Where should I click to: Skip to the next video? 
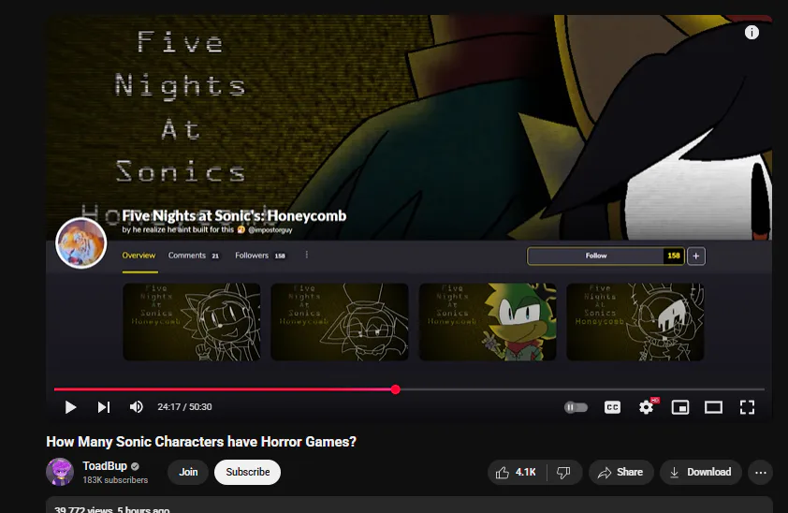(104, 407)
